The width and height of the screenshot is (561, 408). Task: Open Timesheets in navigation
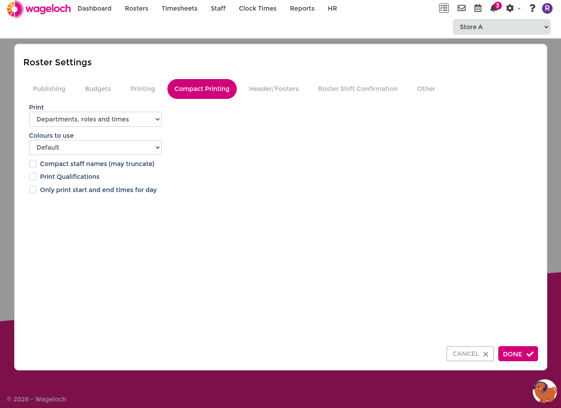(179, 8)
